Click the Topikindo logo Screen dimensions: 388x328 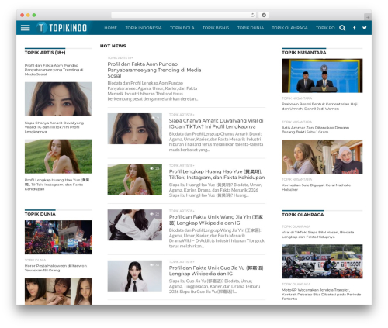(61, 28)
